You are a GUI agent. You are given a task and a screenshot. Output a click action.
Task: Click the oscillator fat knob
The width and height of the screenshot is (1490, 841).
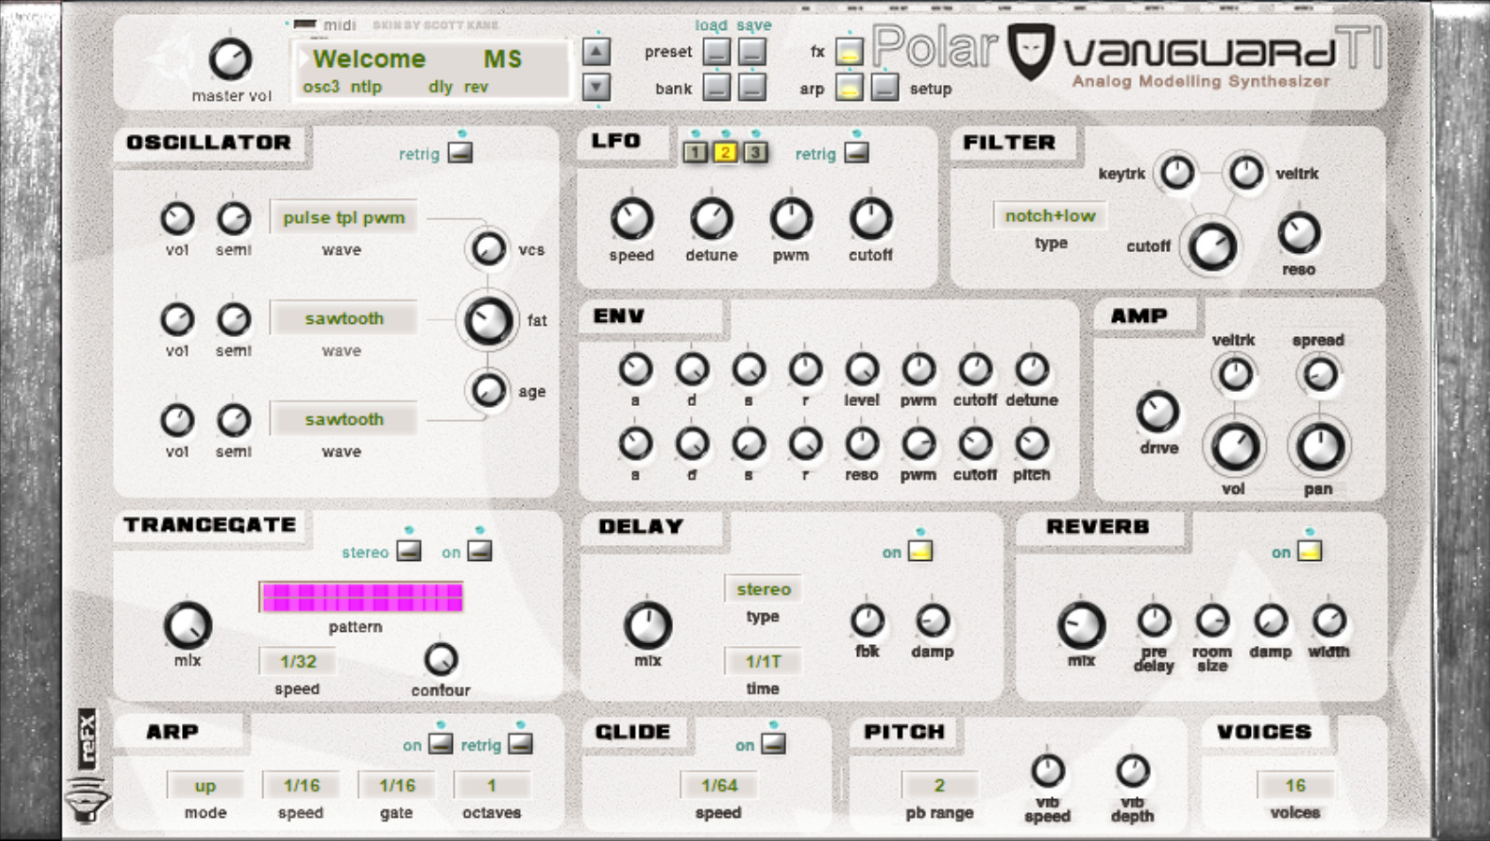pos(487,320)
